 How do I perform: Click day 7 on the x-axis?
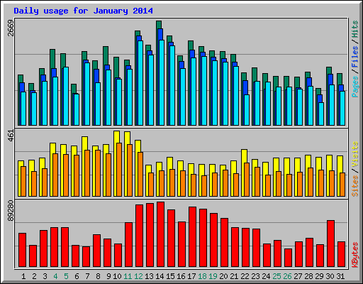[x=87, y=276]
